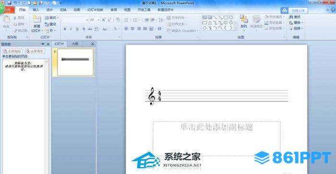Screen dimensions: 336x174
Task: Select the rectangle shape in shapes gallery
Action: click(x=226, y=18)
